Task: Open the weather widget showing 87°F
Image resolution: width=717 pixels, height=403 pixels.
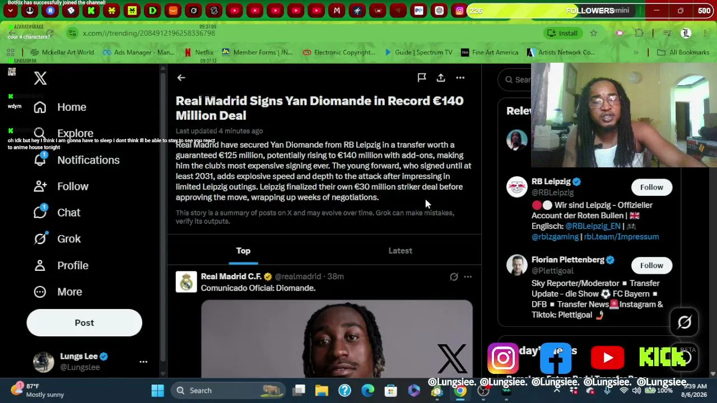Action: point(38,390)
